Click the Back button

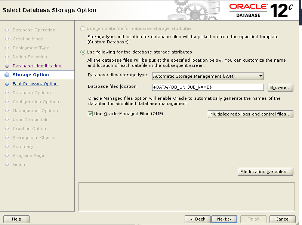click(197, 219)
